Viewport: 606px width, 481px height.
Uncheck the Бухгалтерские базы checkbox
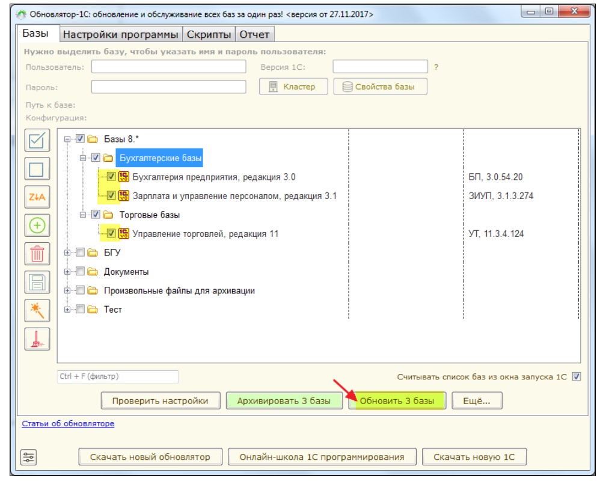coord(96,158)
